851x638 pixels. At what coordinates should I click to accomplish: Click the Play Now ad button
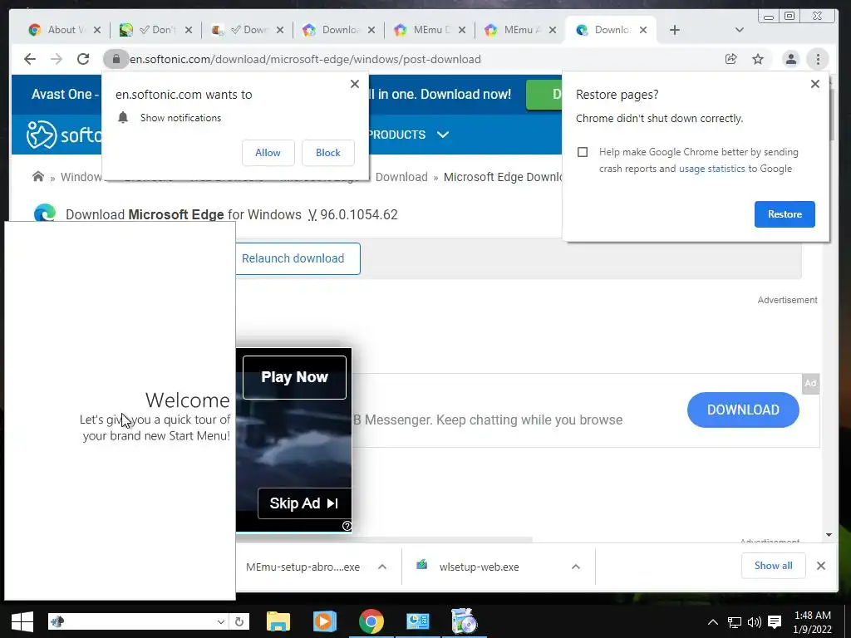(x=294, y=377)
